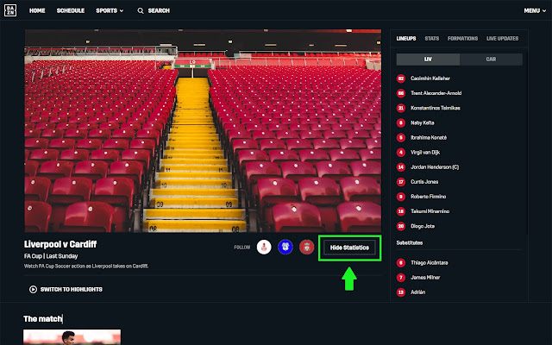Click Roberto Firmino's number 9 badge

400,197
